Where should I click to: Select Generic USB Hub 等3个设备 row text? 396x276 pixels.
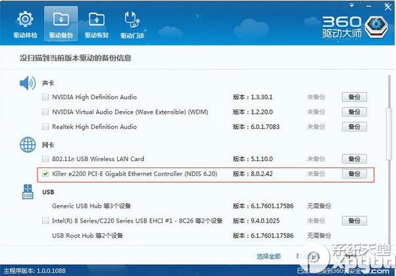pos(91,206)
